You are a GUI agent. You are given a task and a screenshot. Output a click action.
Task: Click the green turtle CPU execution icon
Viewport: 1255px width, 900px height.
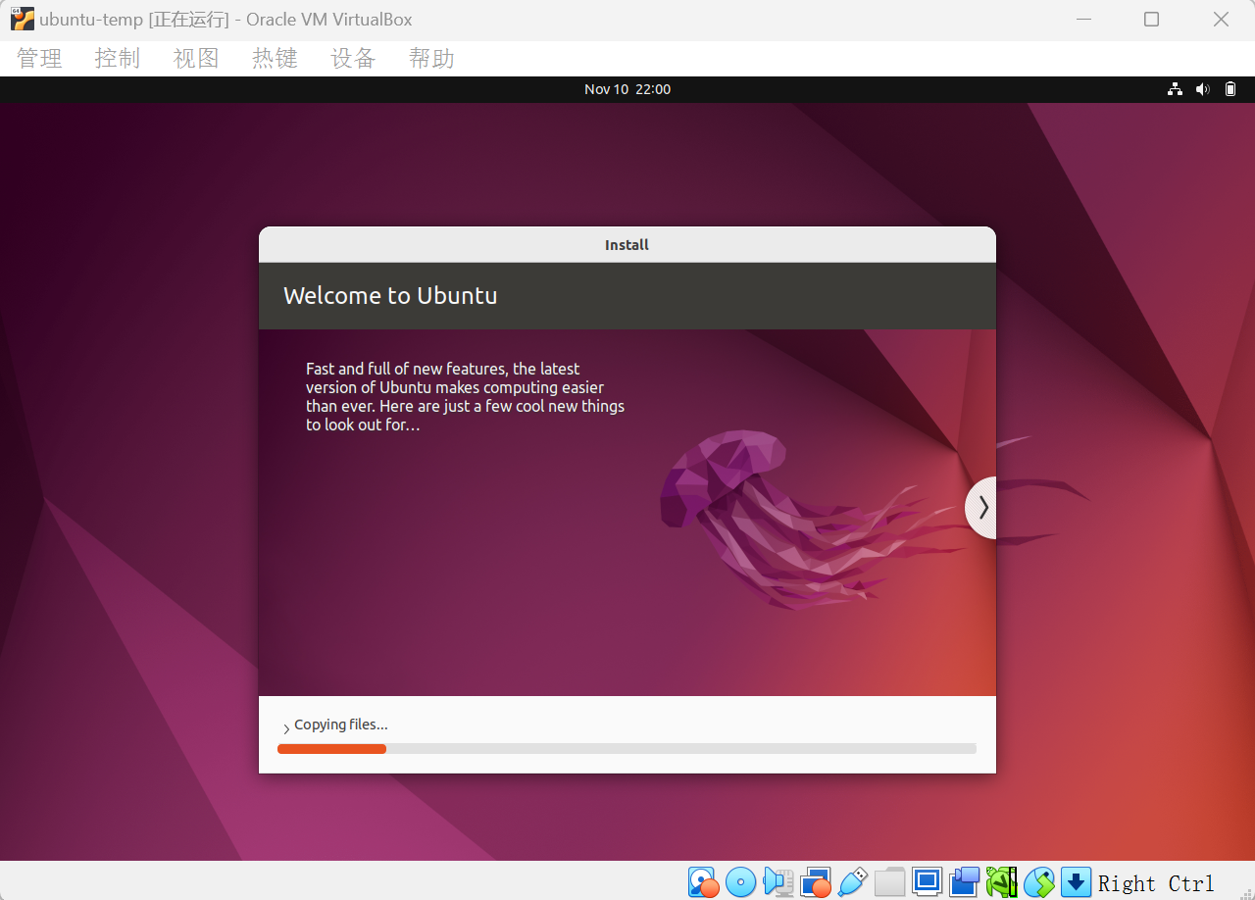coord(1001,882)
